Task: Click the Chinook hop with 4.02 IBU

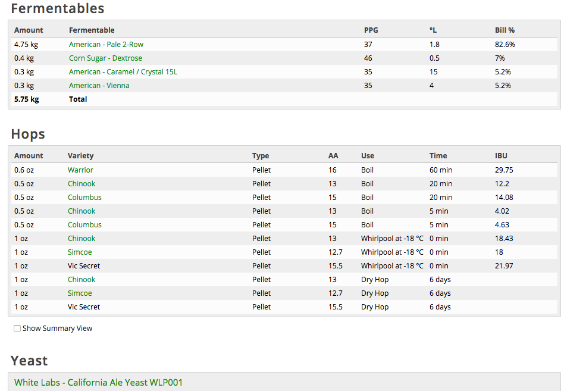Action: pos(82,211)
